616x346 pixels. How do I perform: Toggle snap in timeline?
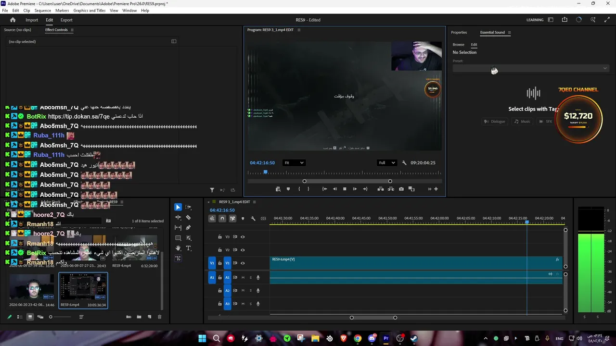coord(222,219)
